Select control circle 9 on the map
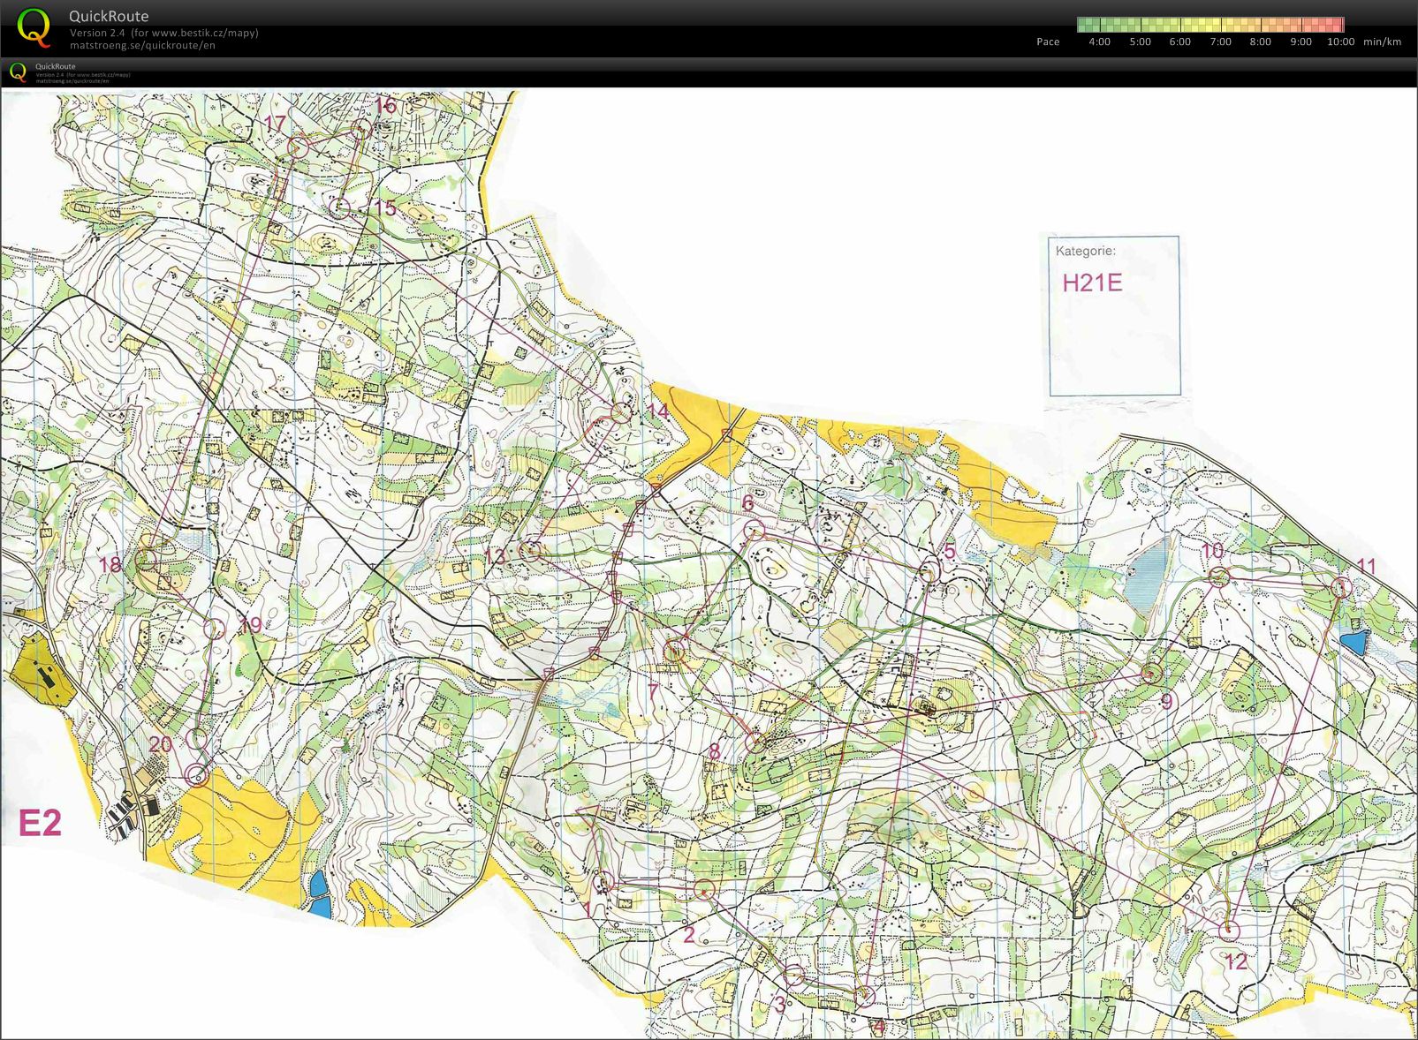The width and height of the screenshot is (1418, 1040). click(1150, 674)
